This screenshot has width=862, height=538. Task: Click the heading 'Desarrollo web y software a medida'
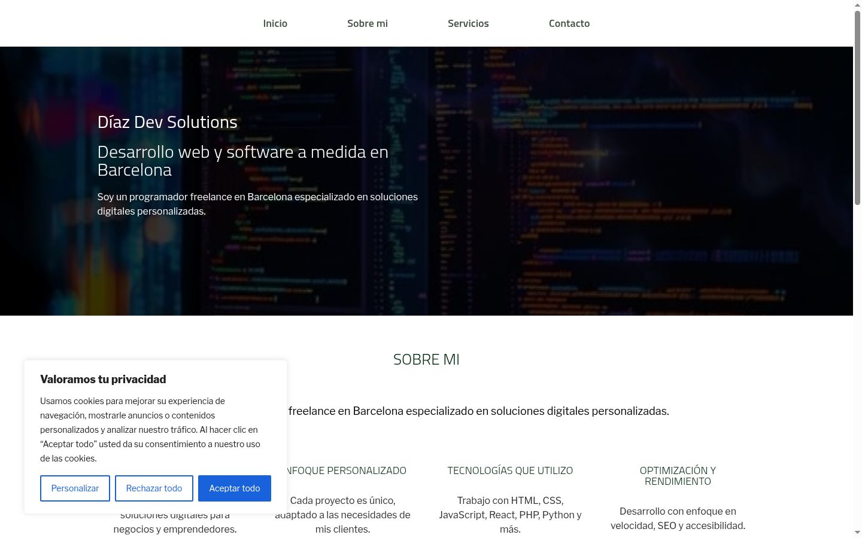click(242, 161)
